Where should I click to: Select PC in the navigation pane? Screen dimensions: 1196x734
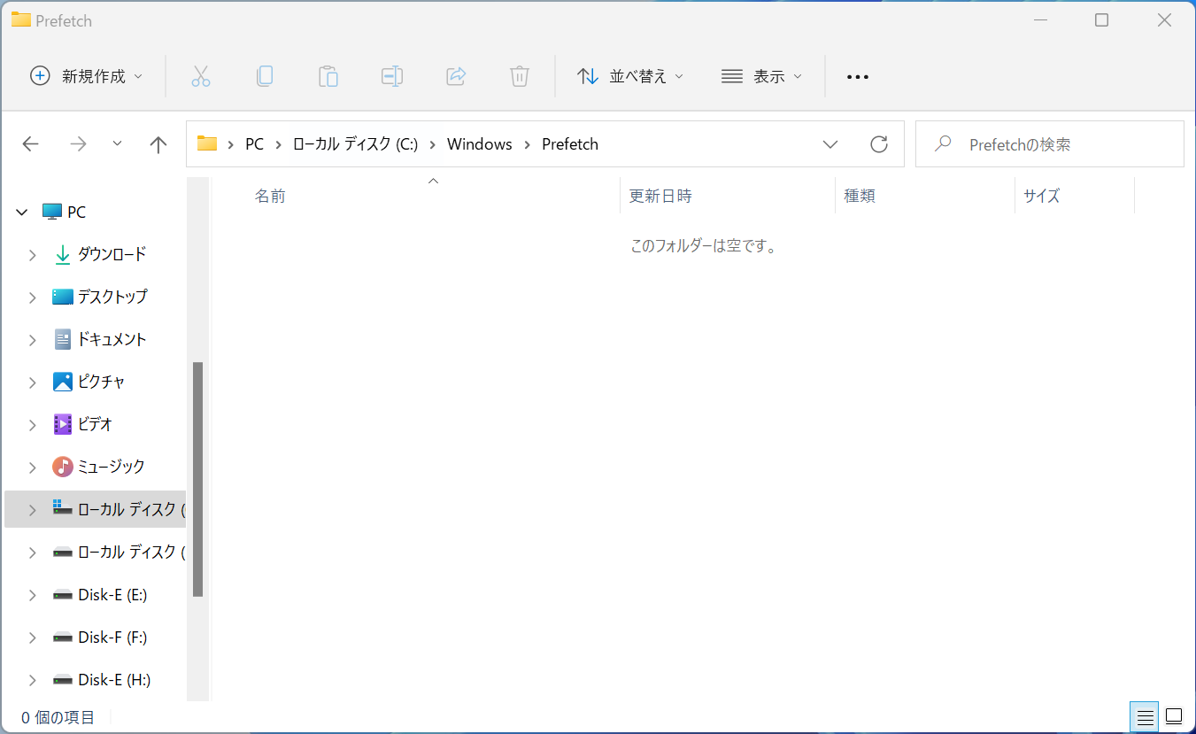[x=76, y=212]
